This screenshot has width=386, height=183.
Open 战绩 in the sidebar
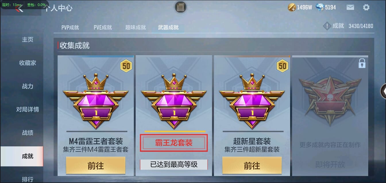[x=28, y=133]
